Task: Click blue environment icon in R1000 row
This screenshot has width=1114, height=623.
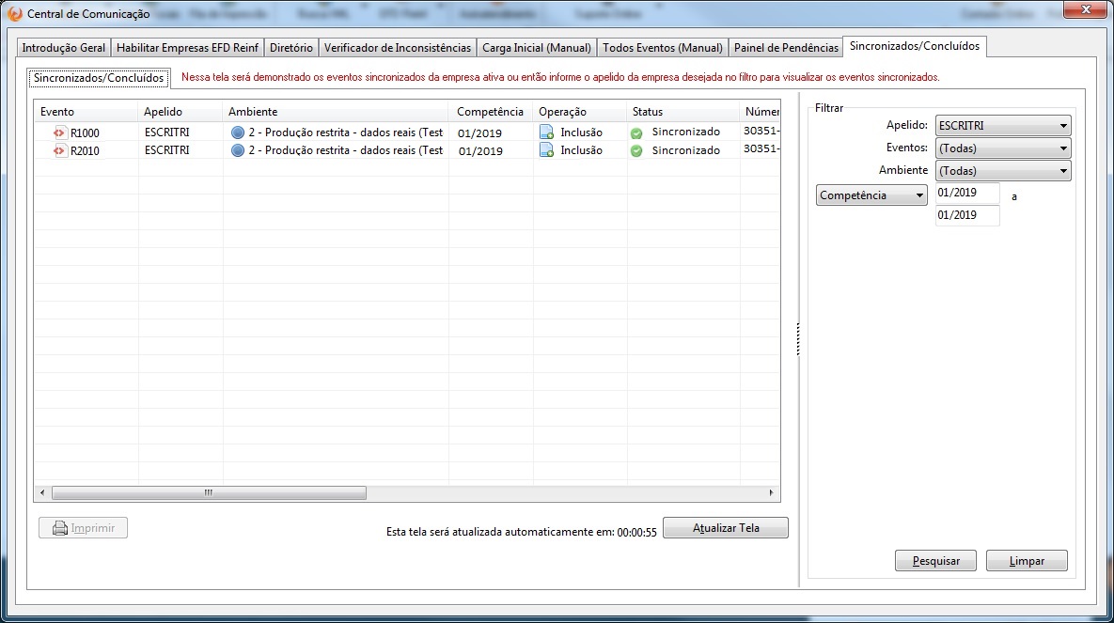Action: (238, 132)
